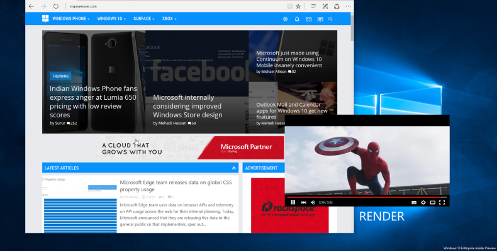Open Reading view book icon
Viewport: 497px width, 251px height.
(x=289, y=6)
